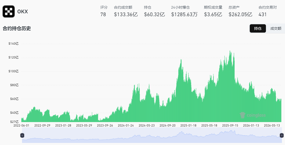Click the left range slider handle

tap(22, 135)
